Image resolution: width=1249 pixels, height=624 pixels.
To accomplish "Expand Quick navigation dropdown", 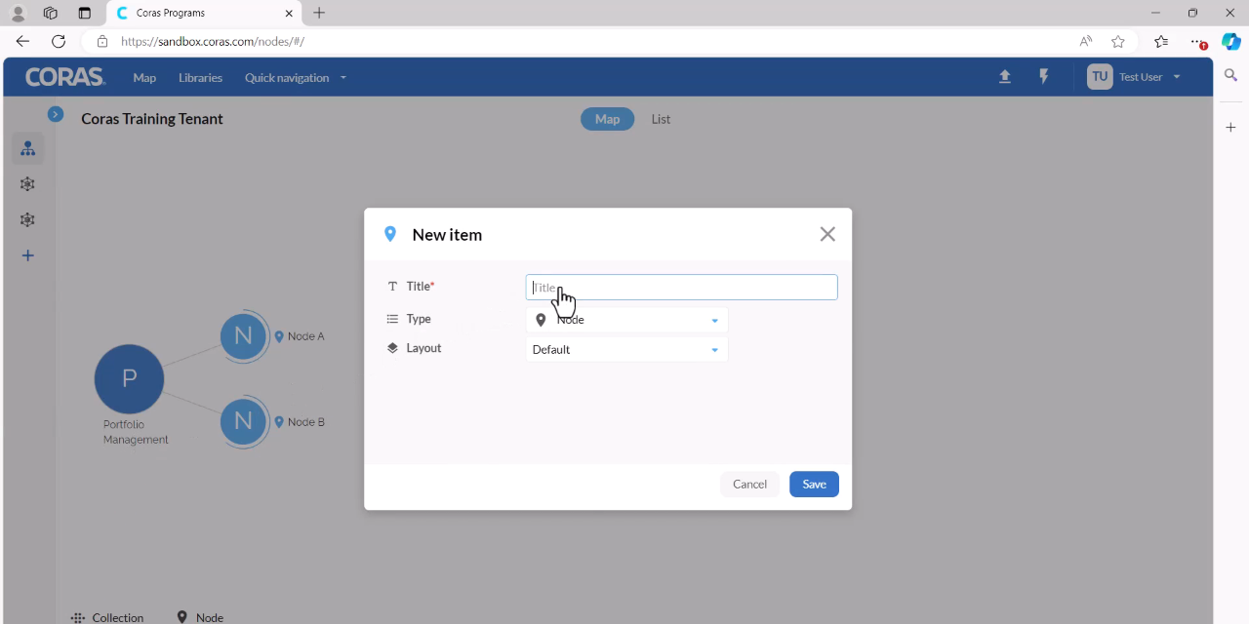I will 296,78.
